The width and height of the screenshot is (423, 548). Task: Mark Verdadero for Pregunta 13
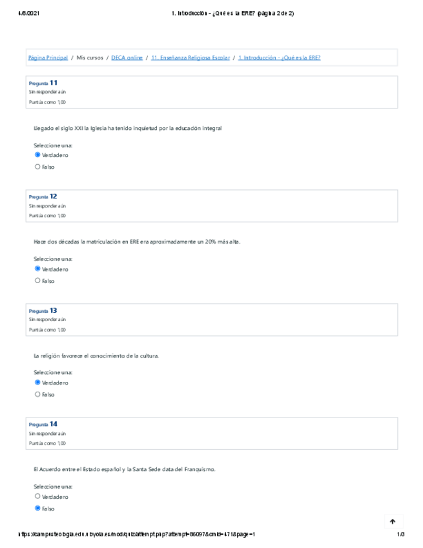click(37, 383)
